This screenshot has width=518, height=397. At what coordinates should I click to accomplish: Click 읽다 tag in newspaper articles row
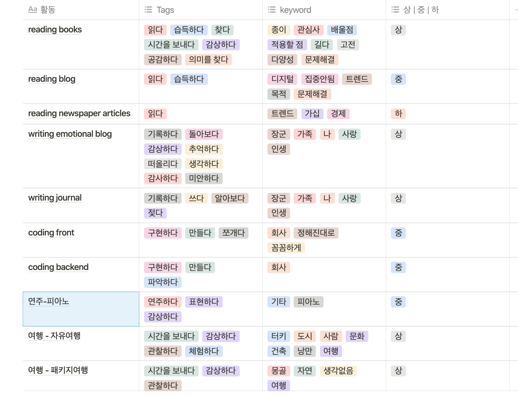[x=155, y=114]
